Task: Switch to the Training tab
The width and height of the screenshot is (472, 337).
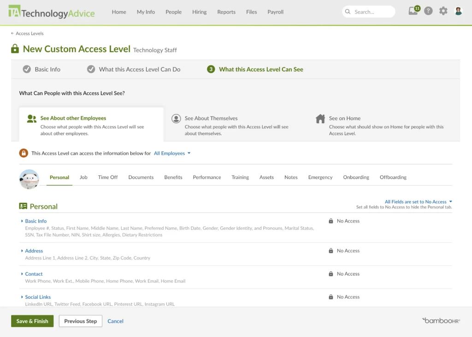Action: pos(240,177)
